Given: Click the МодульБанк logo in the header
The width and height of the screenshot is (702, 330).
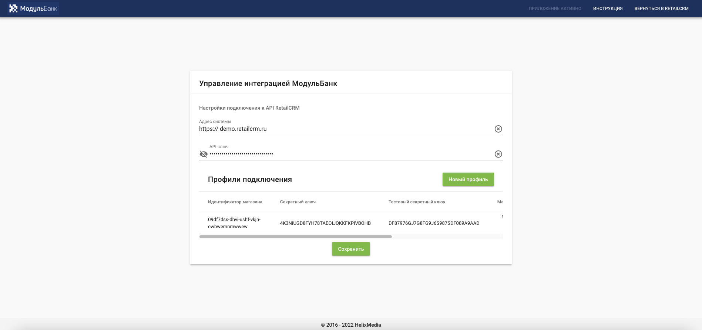Looking at the screenshot, I should pyautogui.click(x=33, y=9).
